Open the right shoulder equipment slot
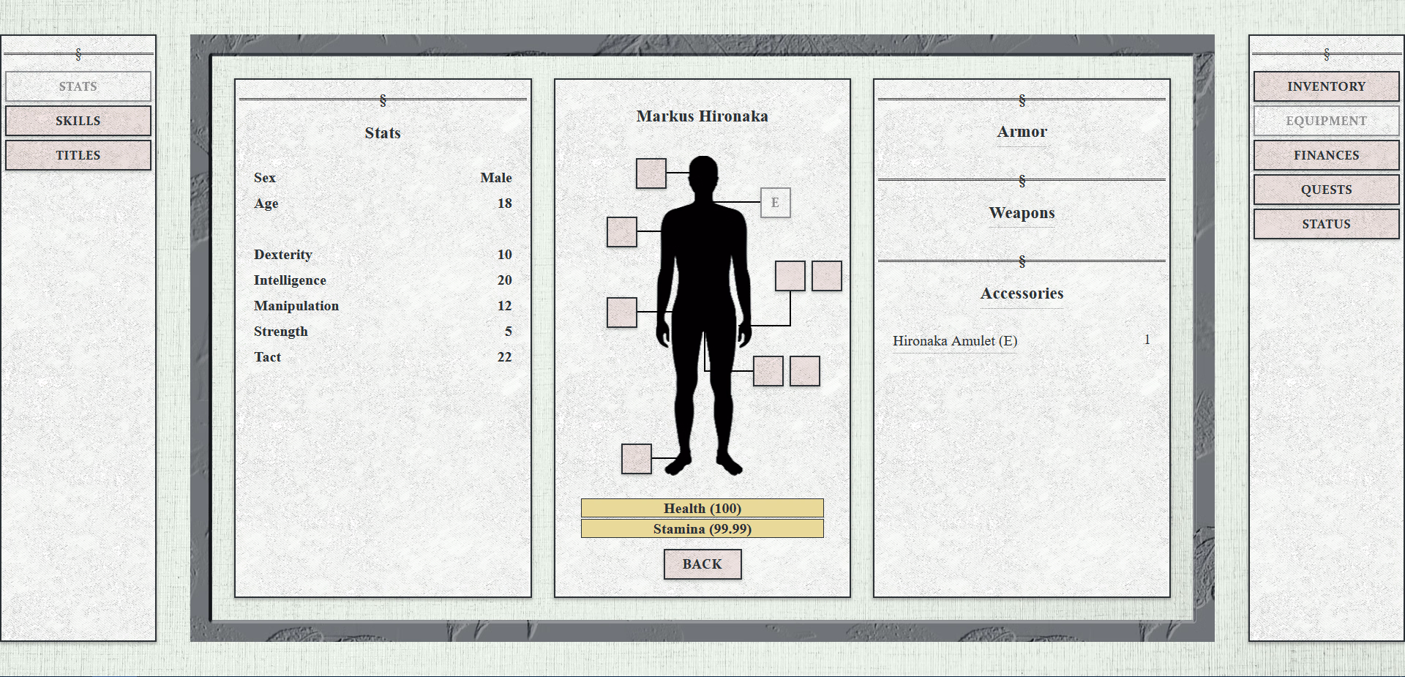 (x=622, y=232)
